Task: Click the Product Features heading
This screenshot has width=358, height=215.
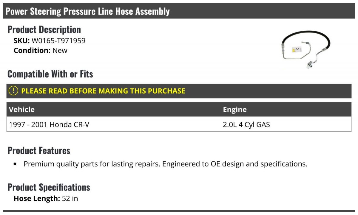Action: [39, 150]
